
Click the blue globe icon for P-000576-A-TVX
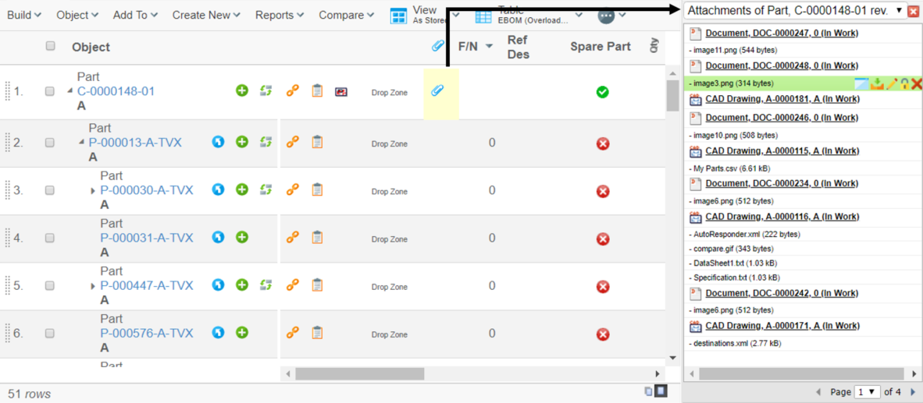[219, 333]
